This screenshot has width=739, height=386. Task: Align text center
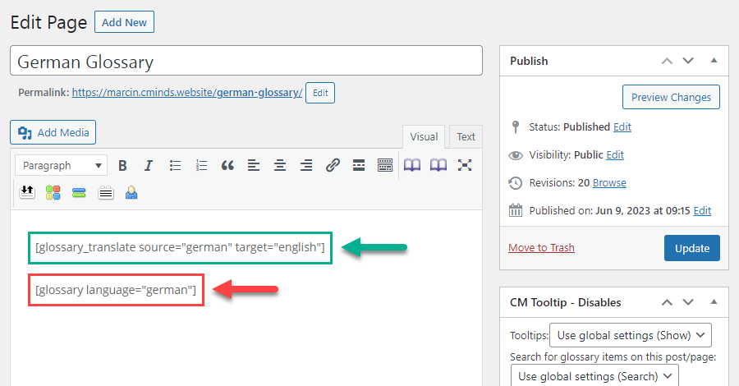point(280,165)
